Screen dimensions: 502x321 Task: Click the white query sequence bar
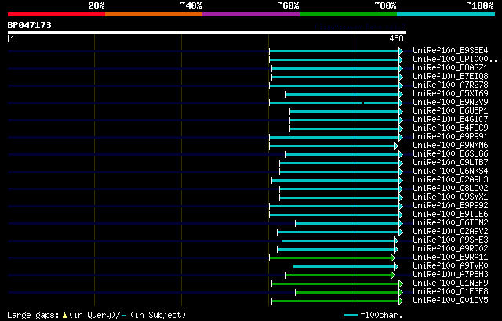click(207, 32)
